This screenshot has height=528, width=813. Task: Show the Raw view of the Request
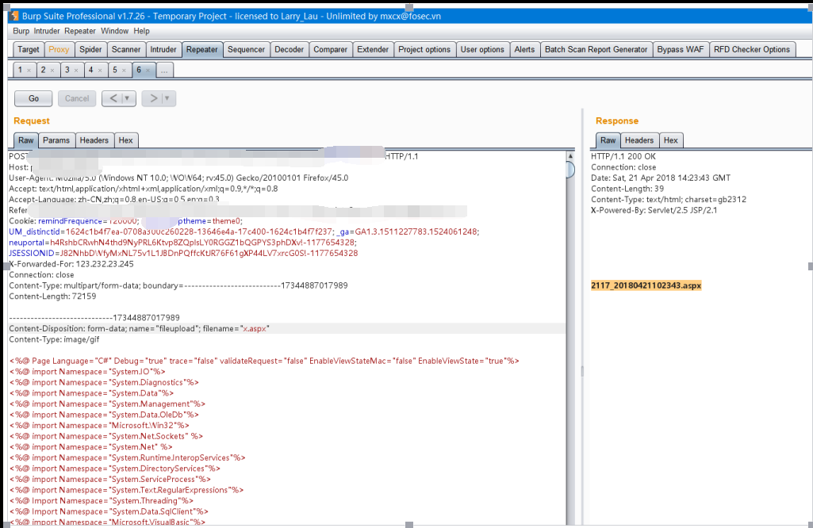point(26,140)
